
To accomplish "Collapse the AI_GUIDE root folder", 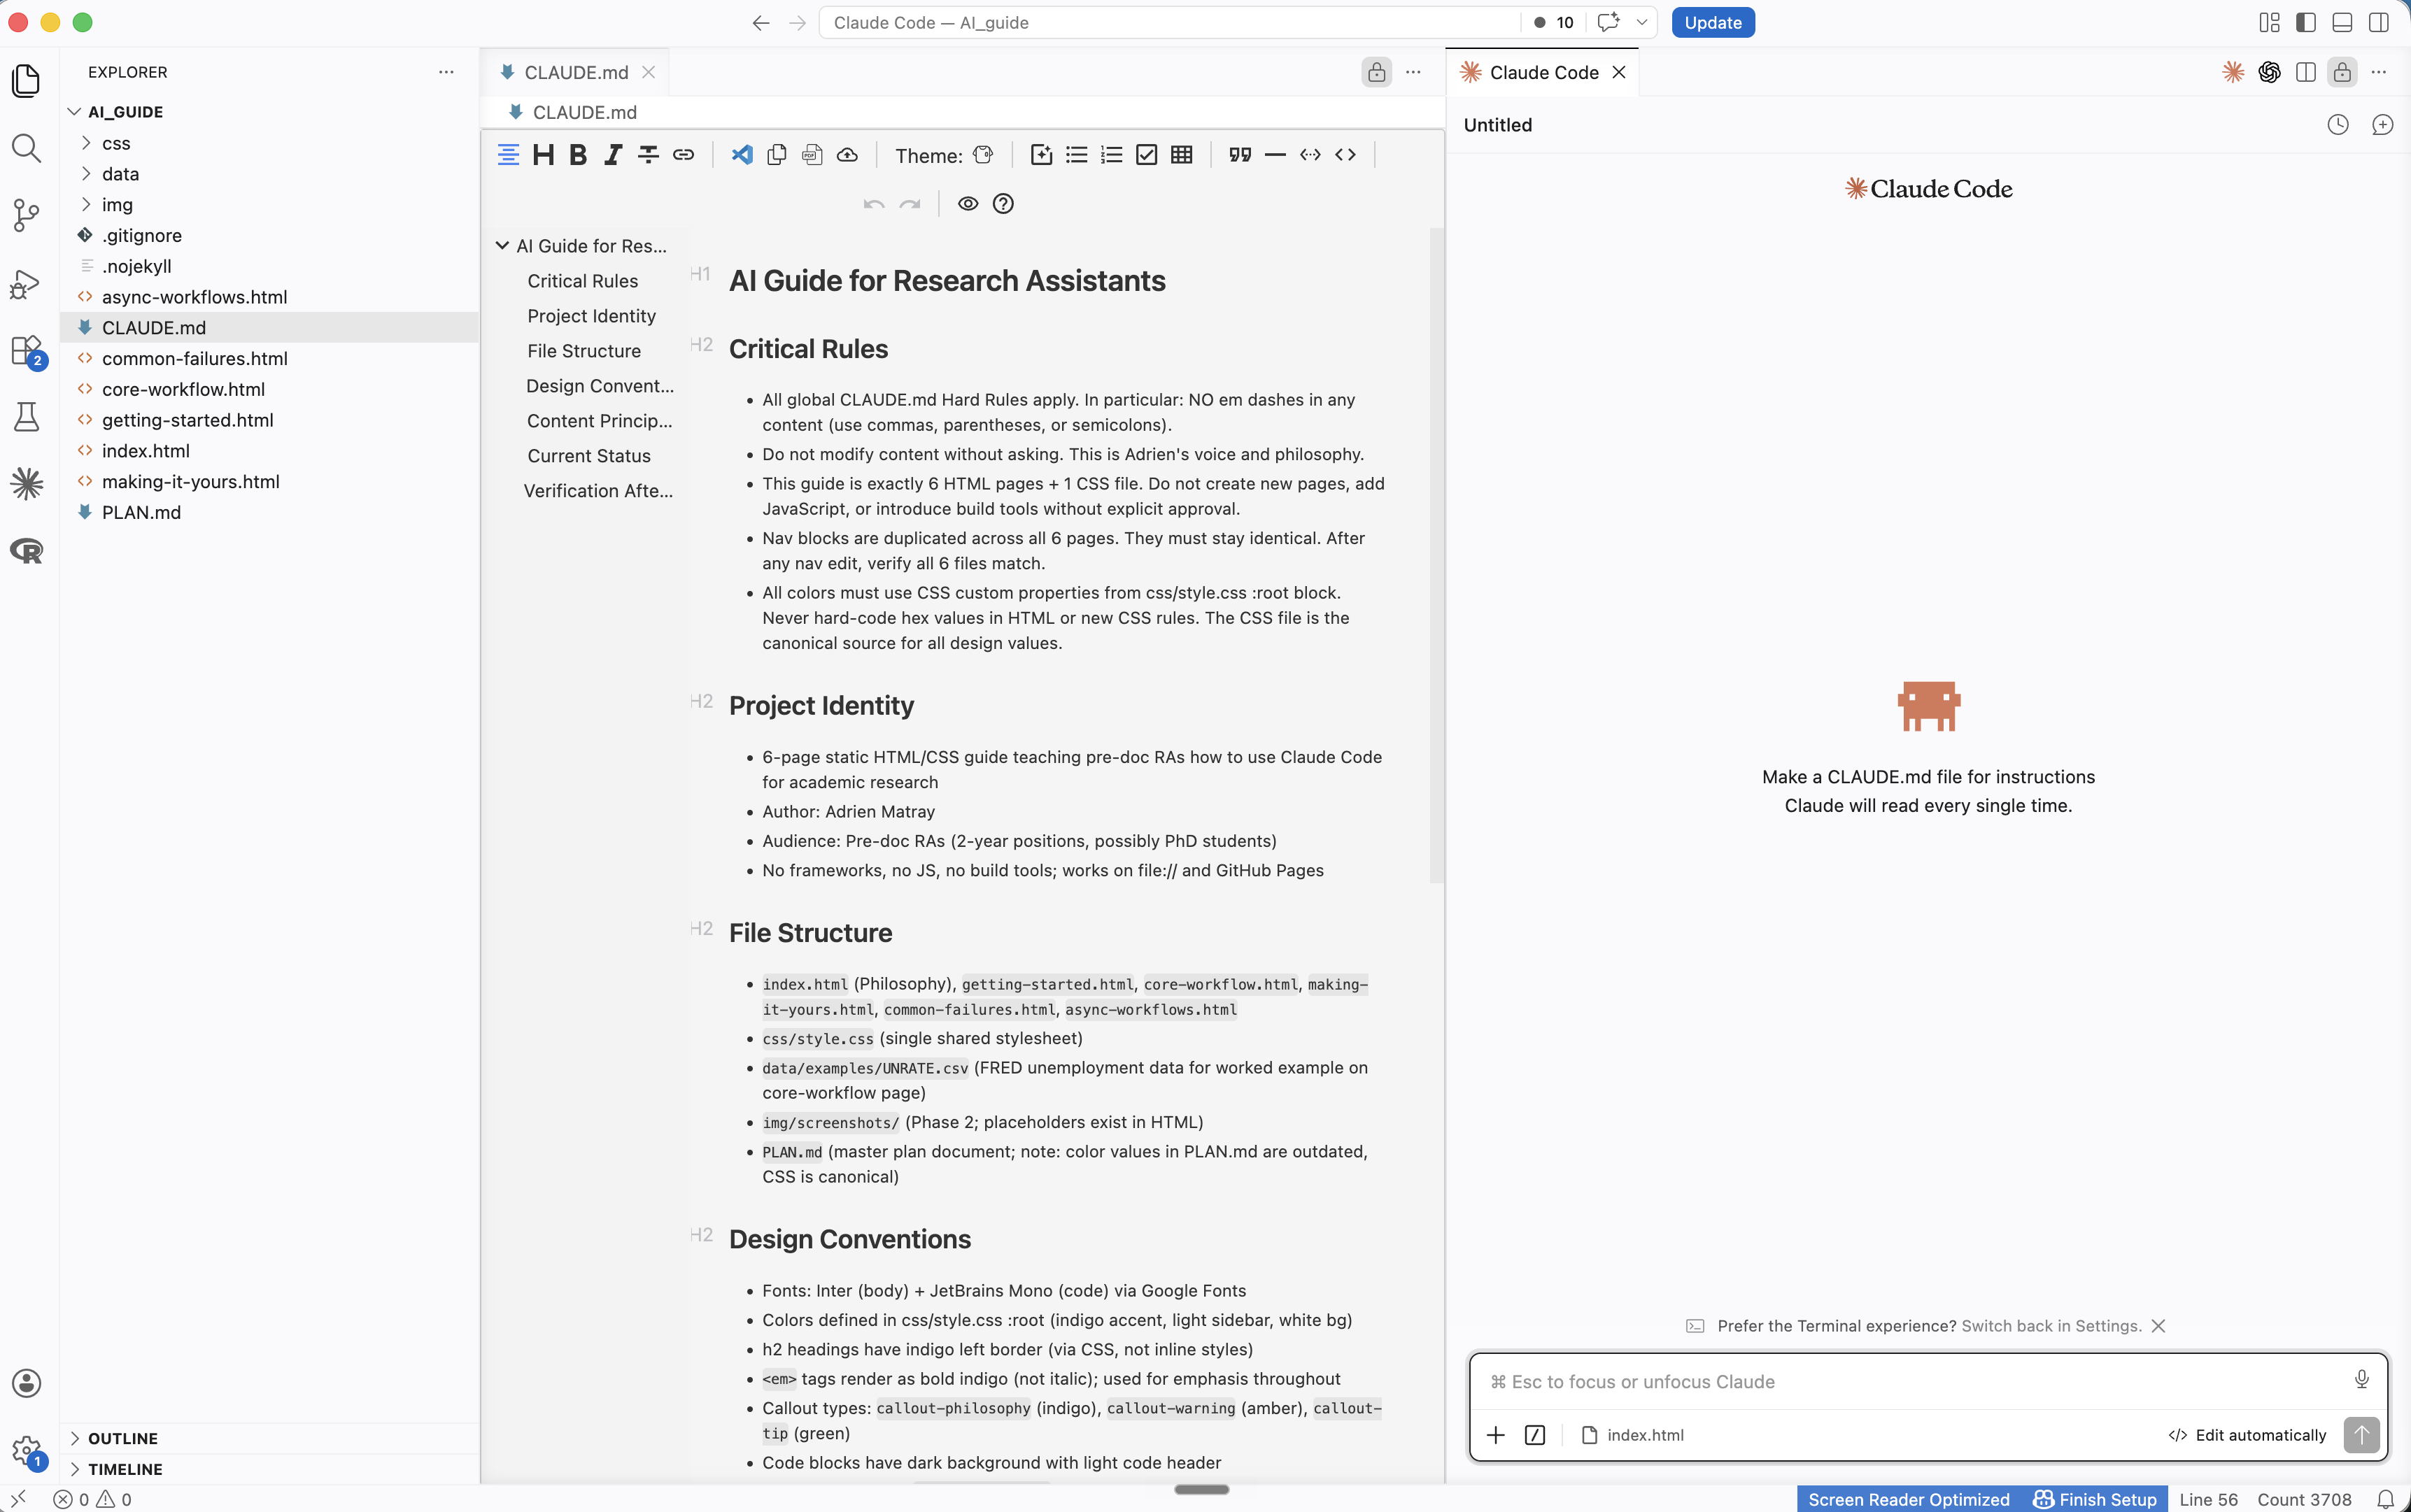I will (x=74, y=112).
